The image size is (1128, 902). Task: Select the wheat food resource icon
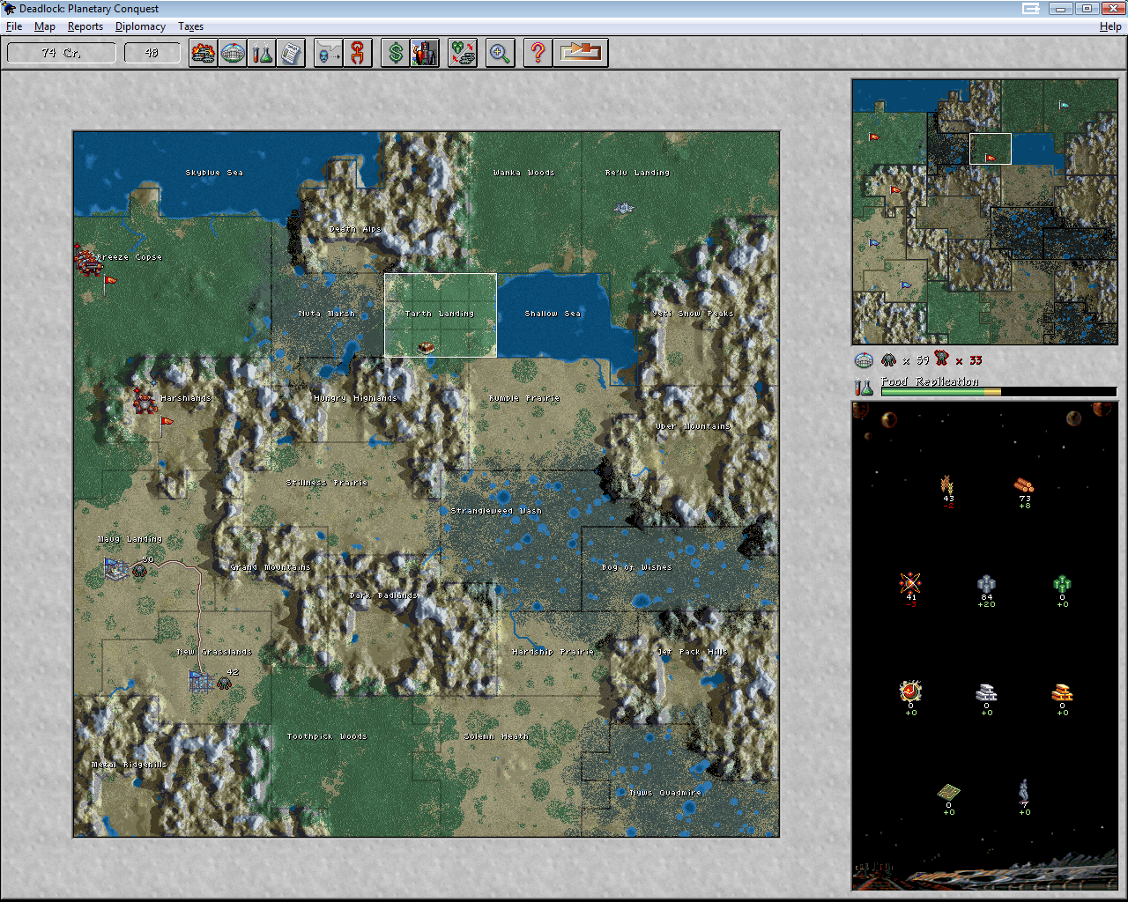coord(948,484)
